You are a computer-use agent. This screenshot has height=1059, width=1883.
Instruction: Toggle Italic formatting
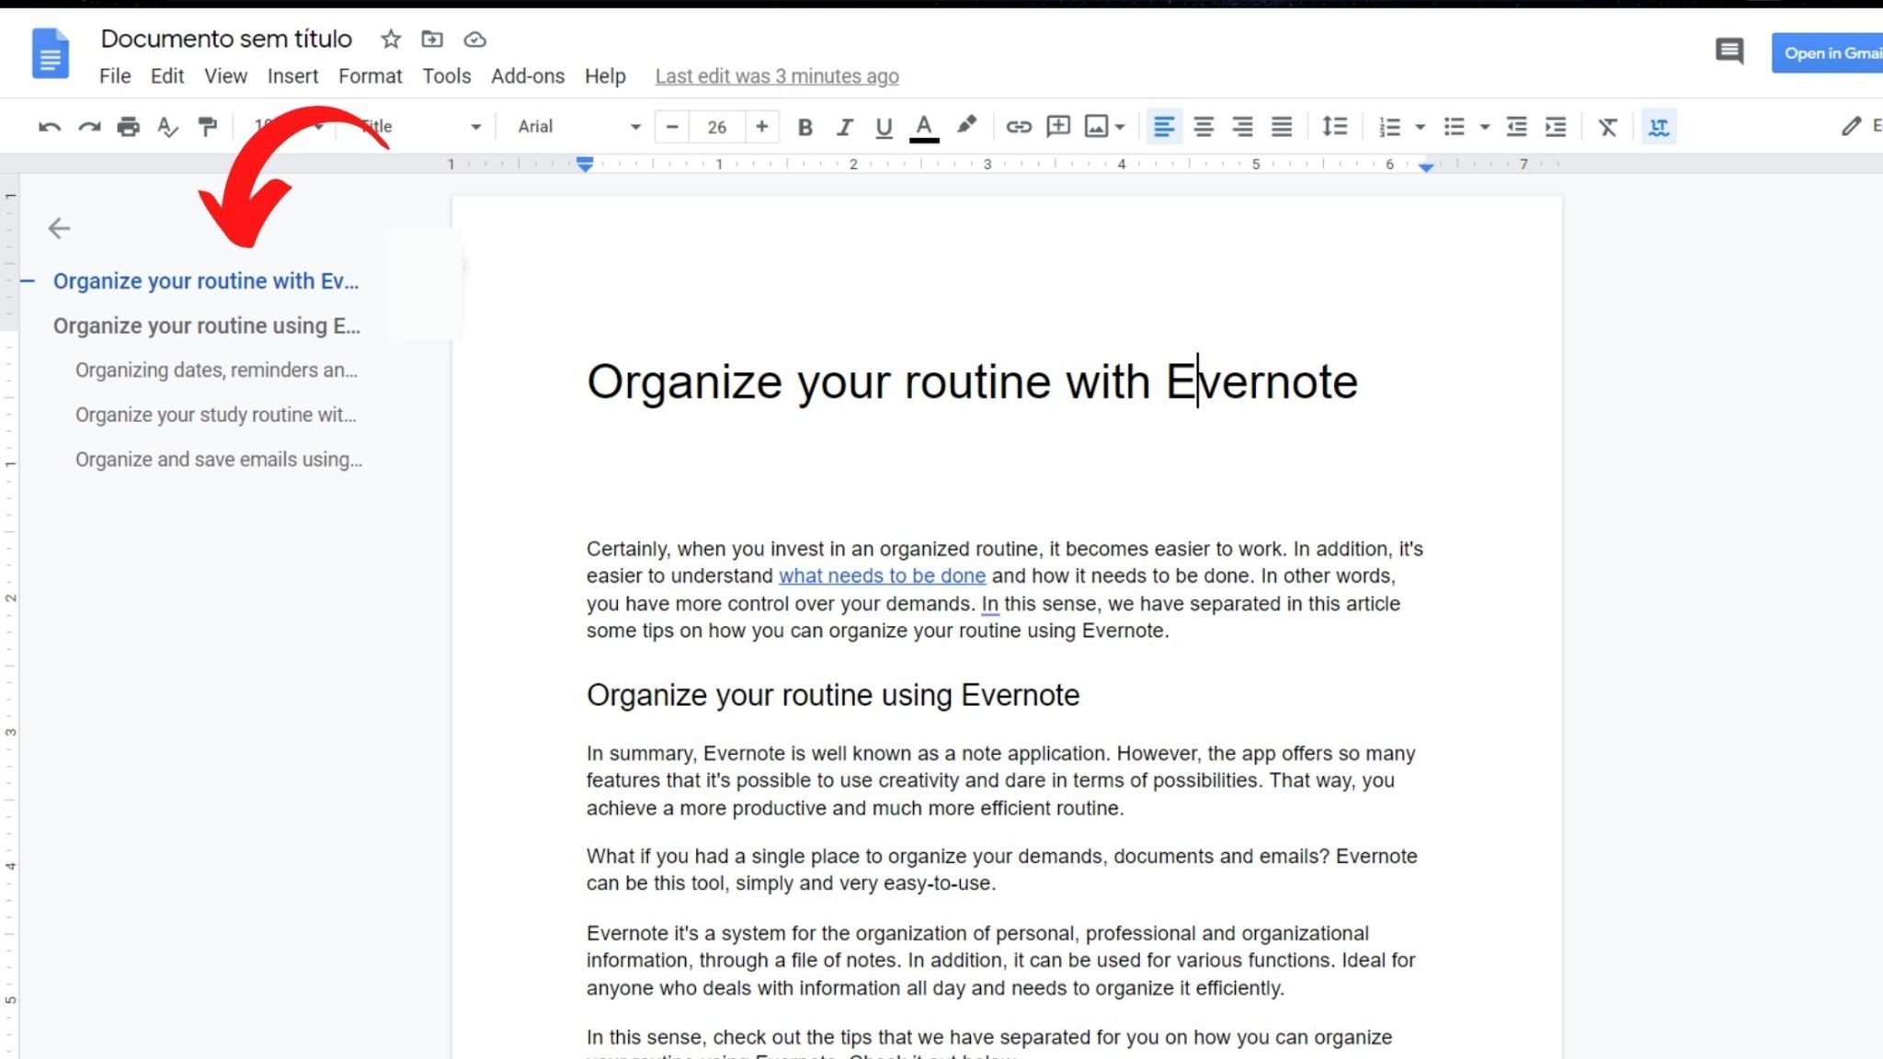844,127
